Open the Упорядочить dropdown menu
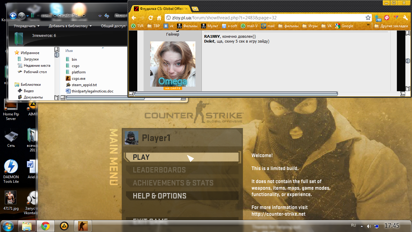 pos(27,26)
